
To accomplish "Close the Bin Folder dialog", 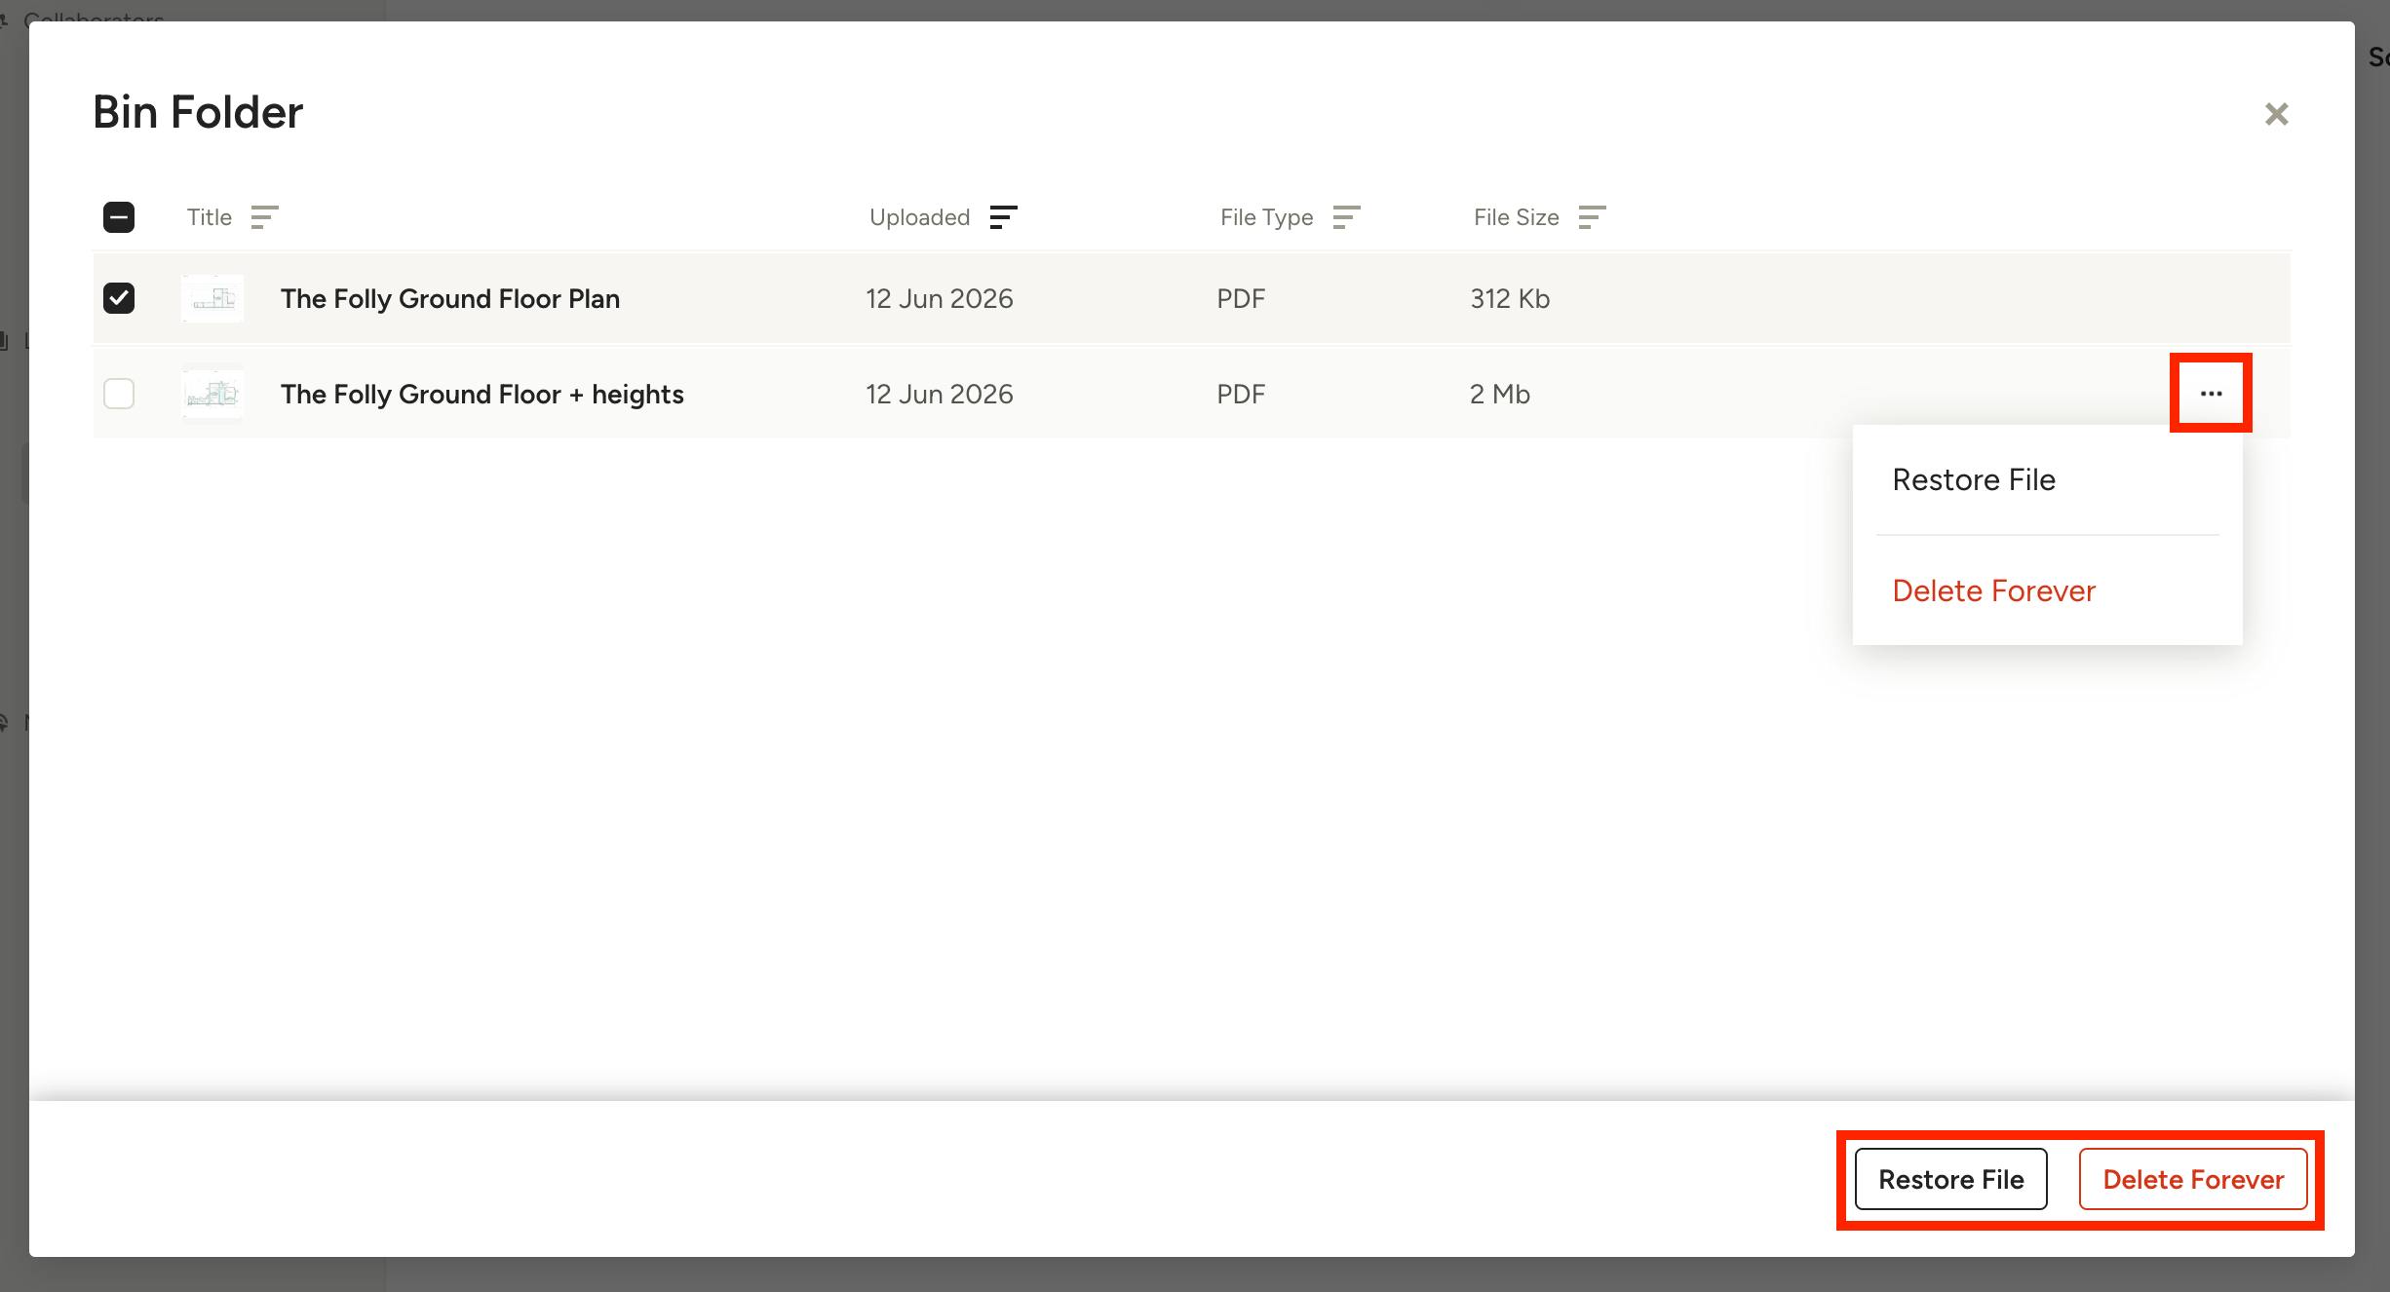I will tap(2276, 114).
